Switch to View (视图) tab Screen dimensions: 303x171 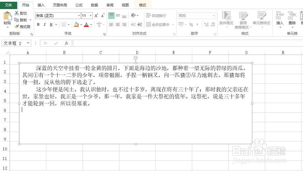(x=125, y=5)
